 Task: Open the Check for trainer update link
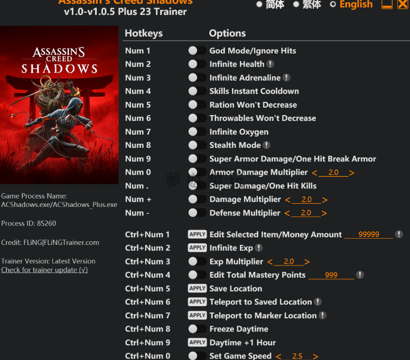point(44,270)
